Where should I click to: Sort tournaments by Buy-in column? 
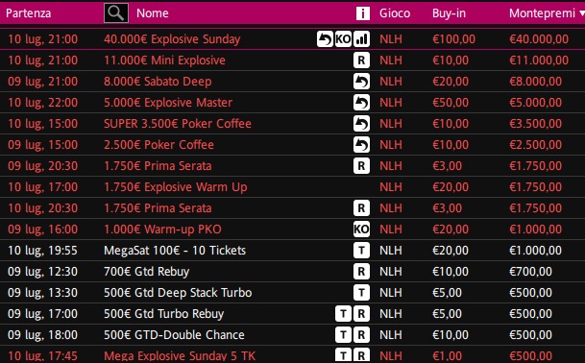[449, 13]
